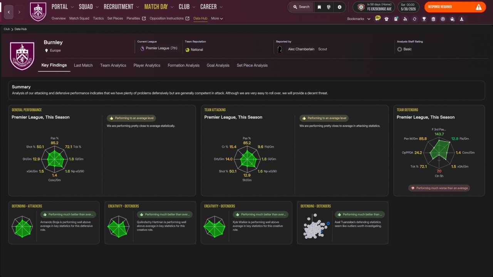Click Alec Chamberlain's silhouette avatar

(x=280, y=49)
